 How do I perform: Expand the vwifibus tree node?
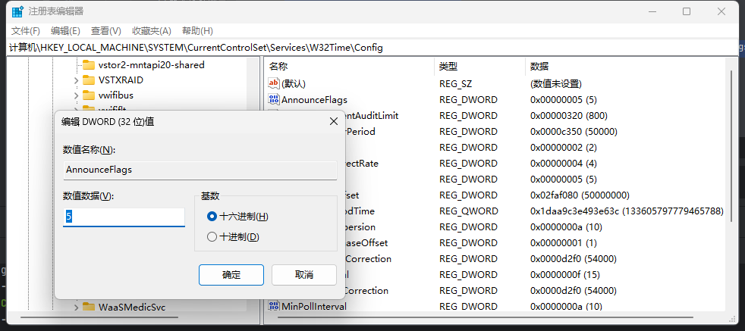pyautogui.click(x=76, y=96)
